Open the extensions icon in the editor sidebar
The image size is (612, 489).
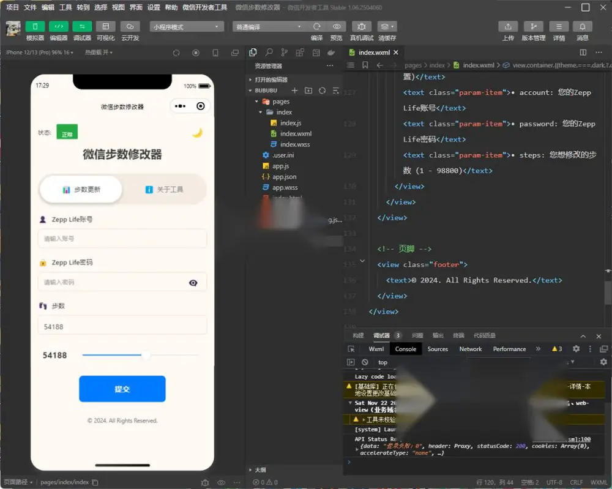pos(300,52)
